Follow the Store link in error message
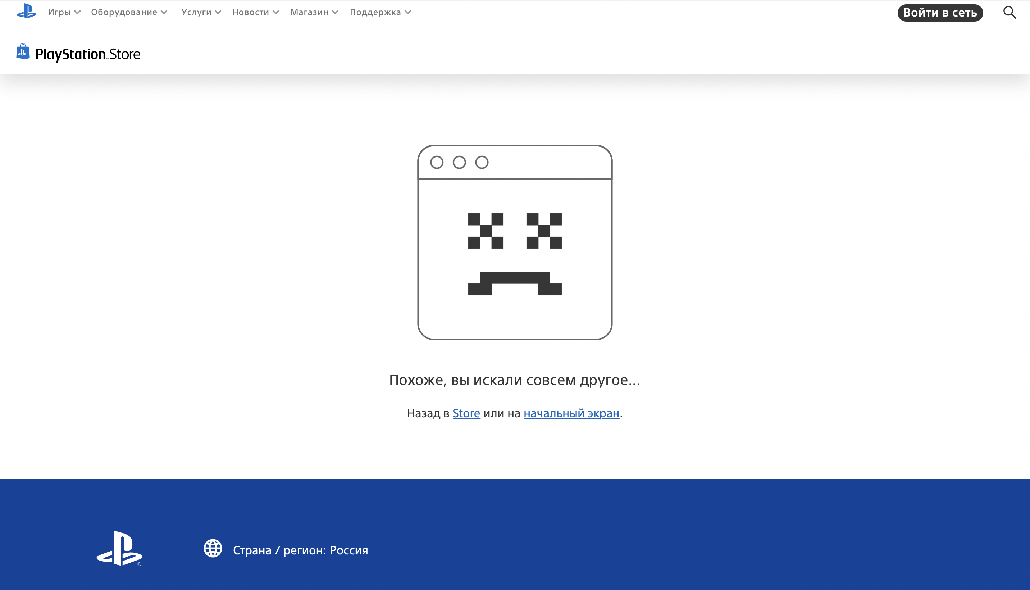This screenshot has width=1030, height=590. (x=466, y=413)
